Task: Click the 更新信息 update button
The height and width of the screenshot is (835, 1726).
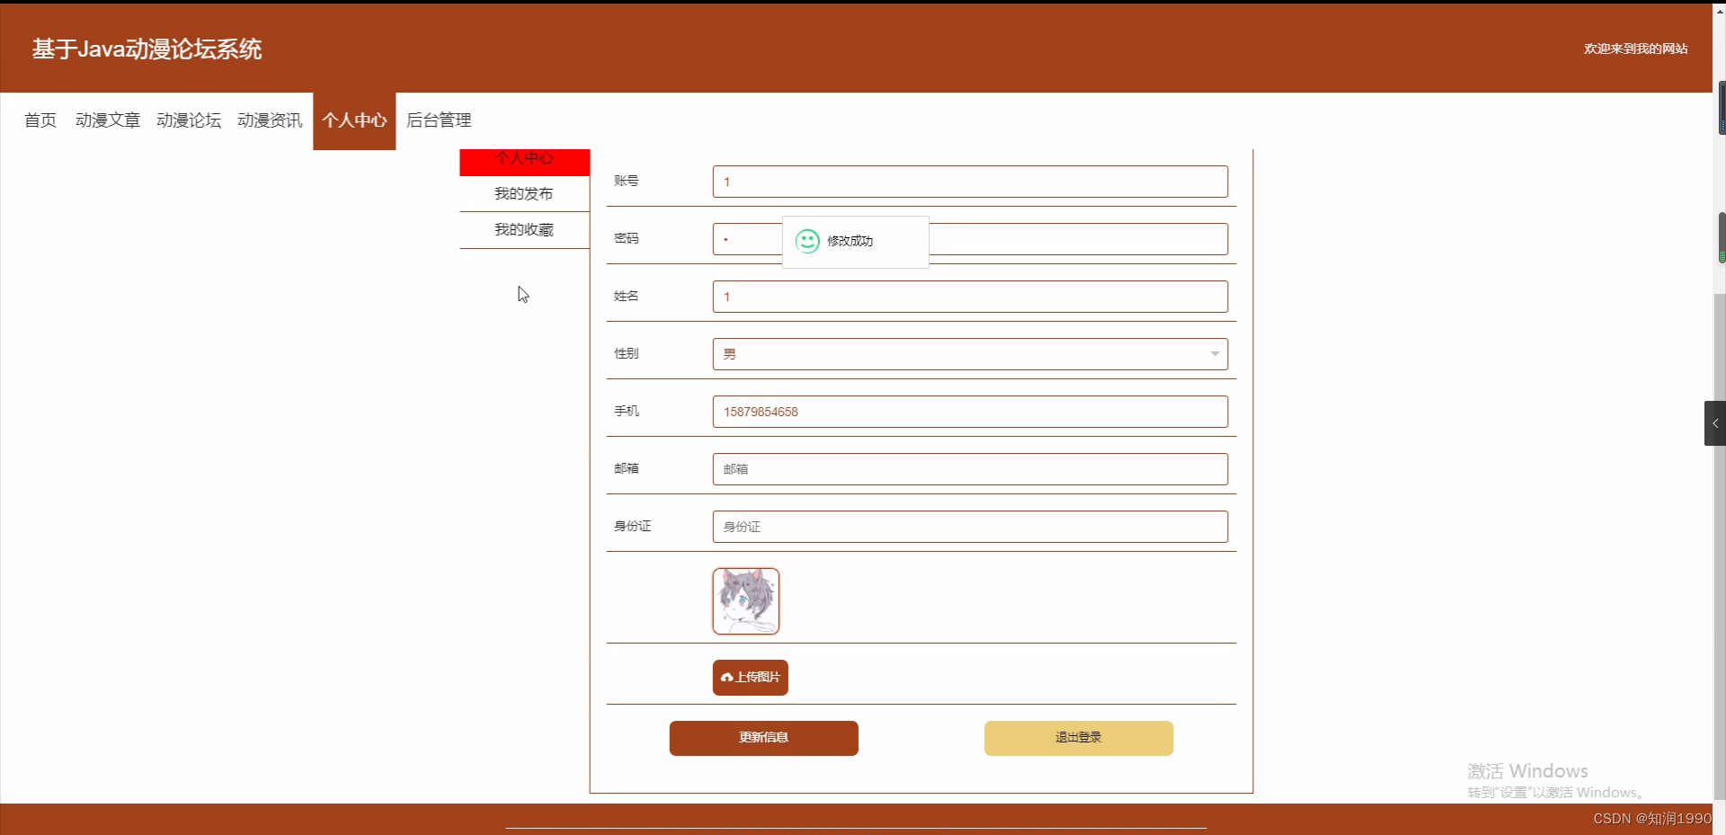Action: 763,737
